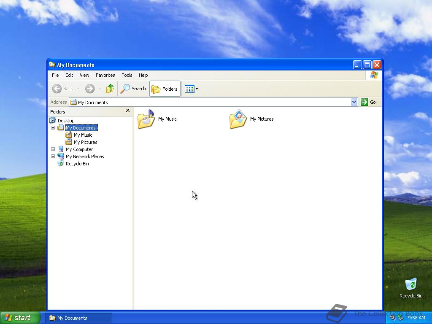Toggle the Folders pane button
Viewport: 432px width, 324px height.
point(165,89)
